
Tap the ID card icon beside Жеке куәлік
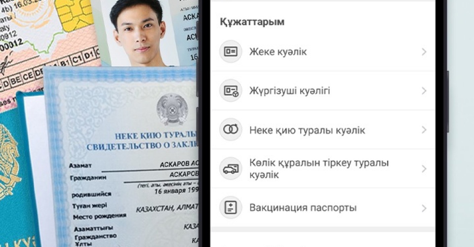(231, 52)
